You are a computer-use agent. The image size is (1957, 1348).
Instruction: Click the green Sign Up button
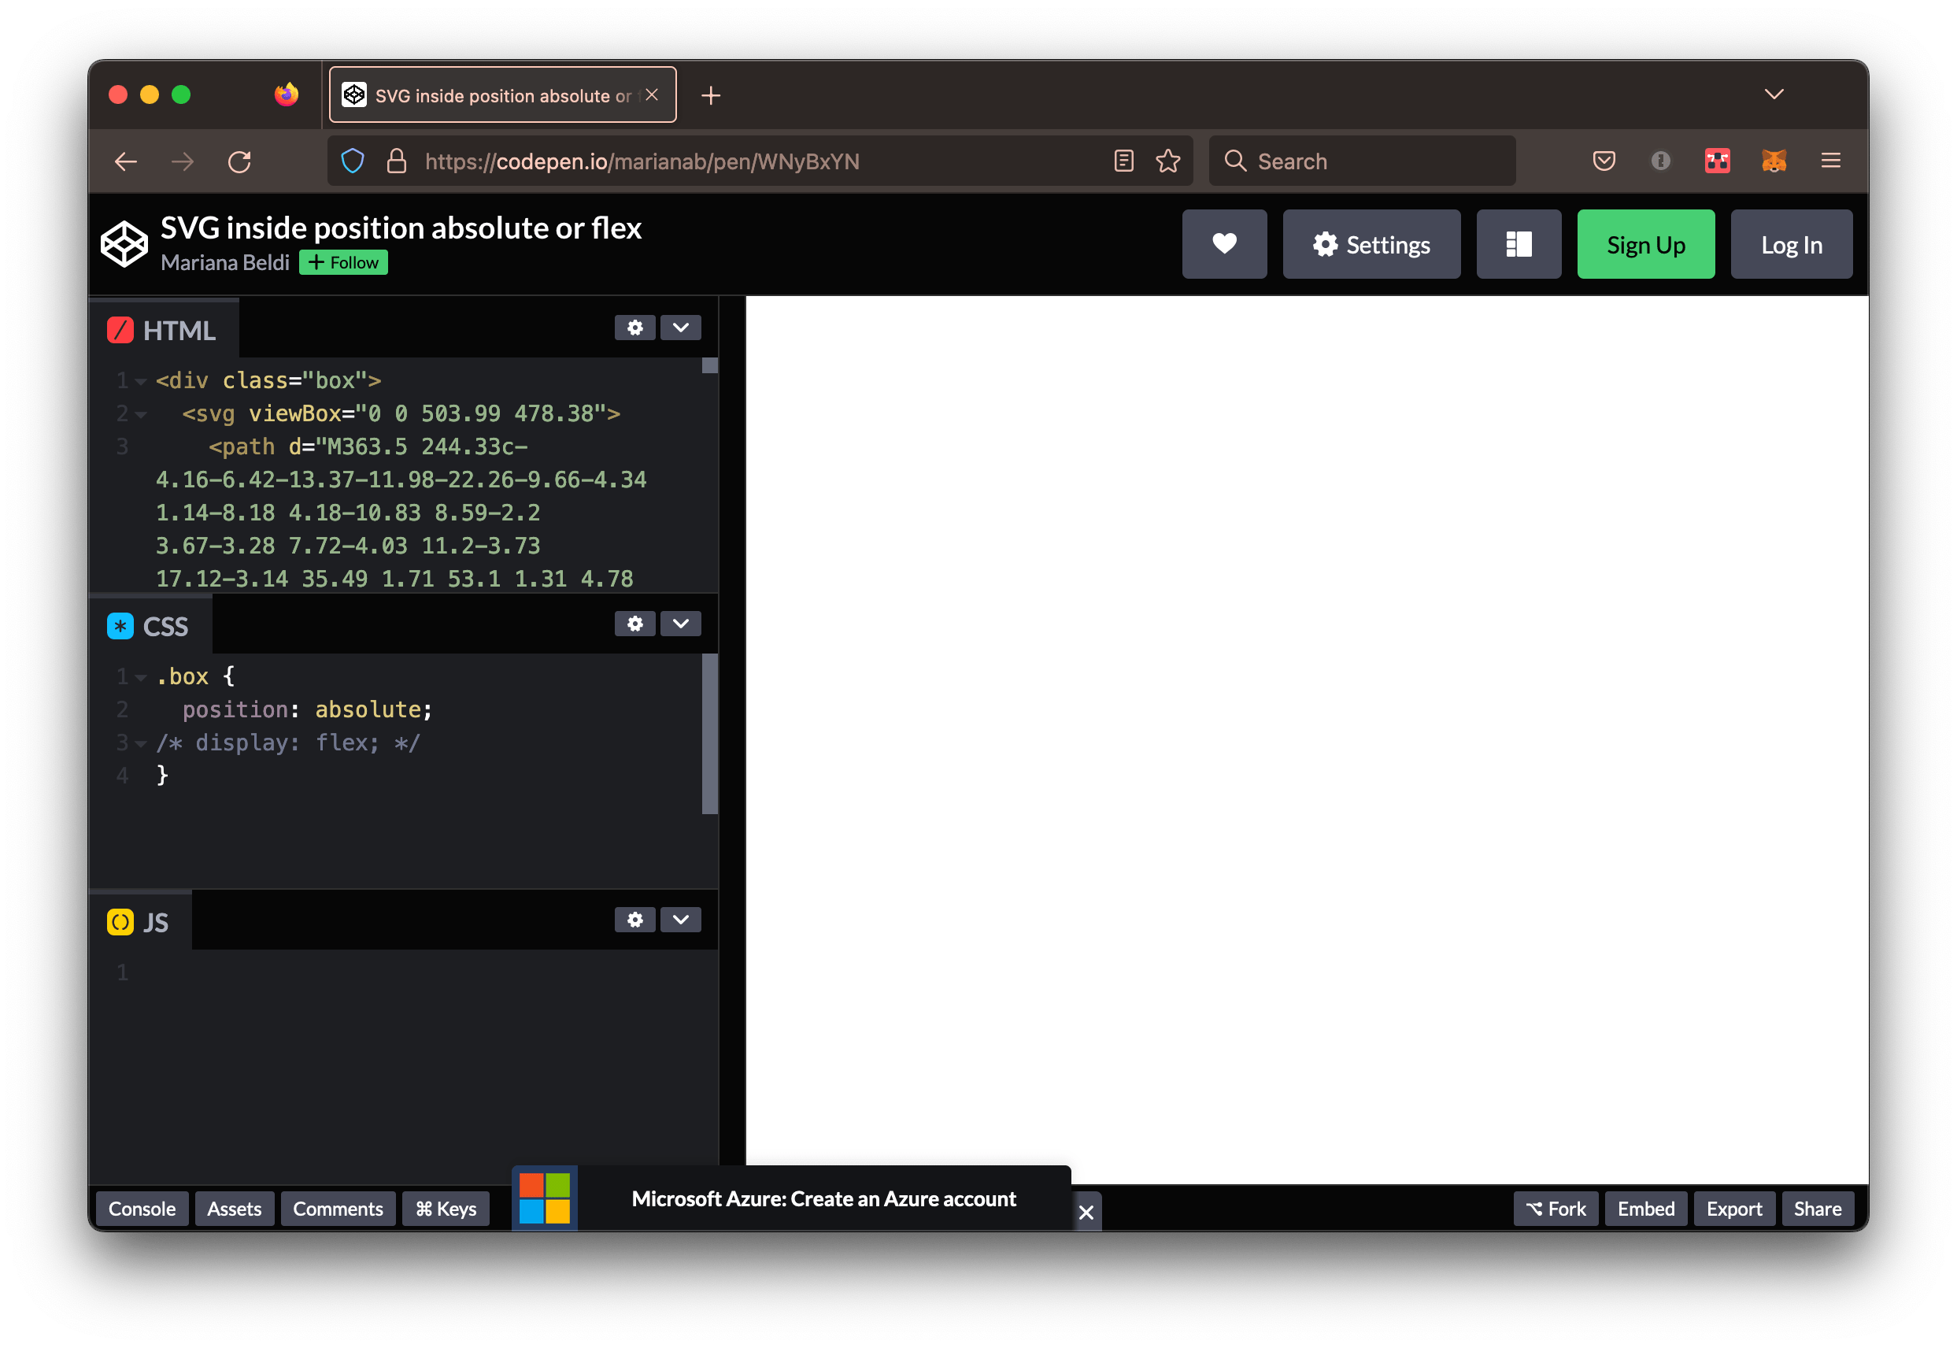tap(1645, 244)
